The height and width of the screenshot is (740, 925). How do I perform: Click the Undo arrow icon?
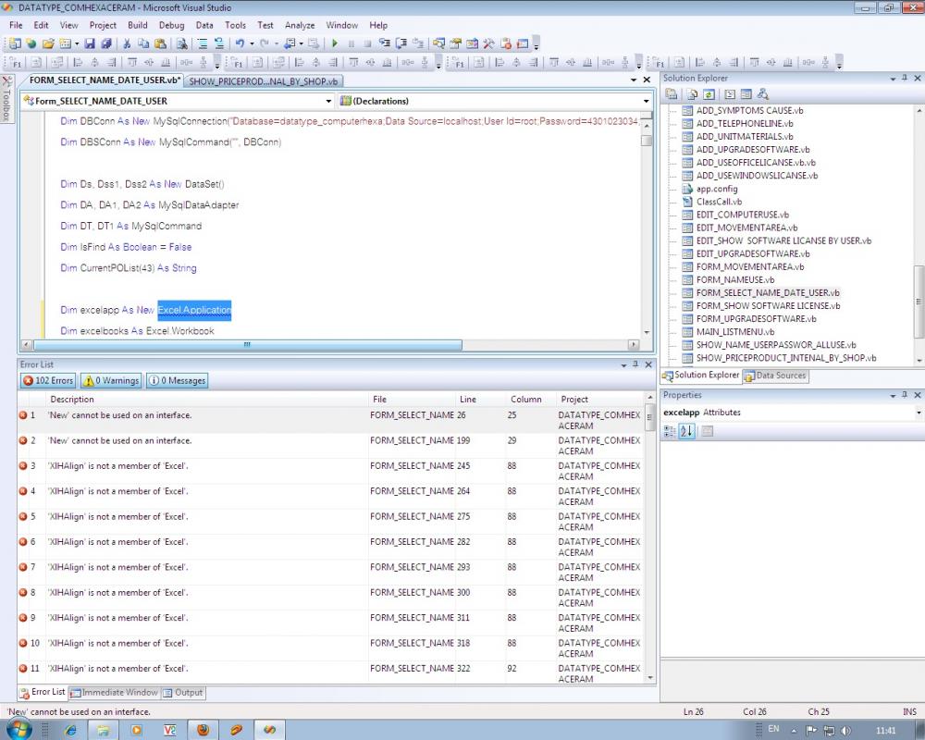(x=240, y=43)
